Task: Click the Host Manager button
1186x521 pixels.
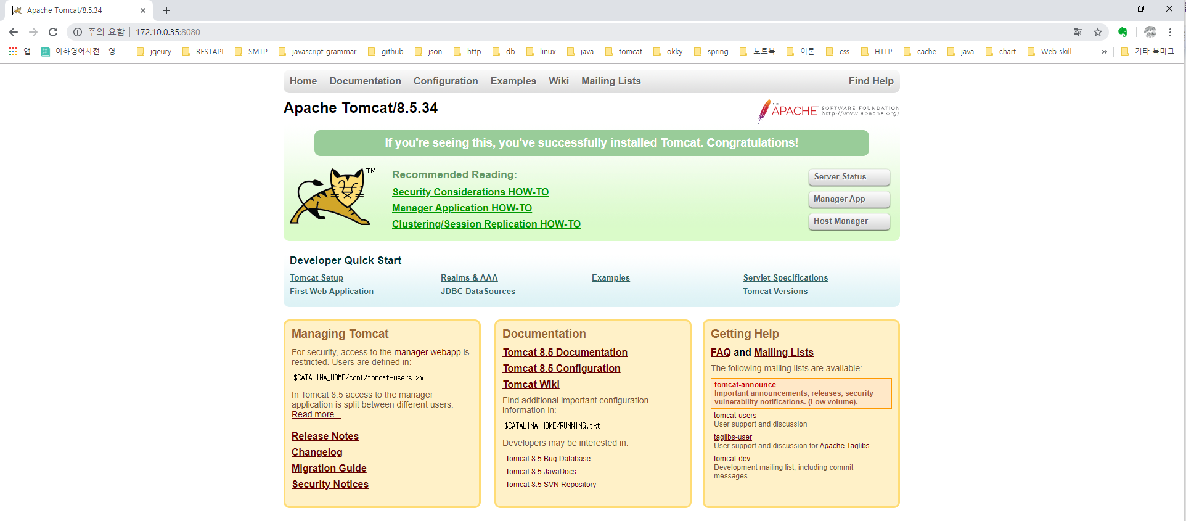Action: (x=849, y=221)
